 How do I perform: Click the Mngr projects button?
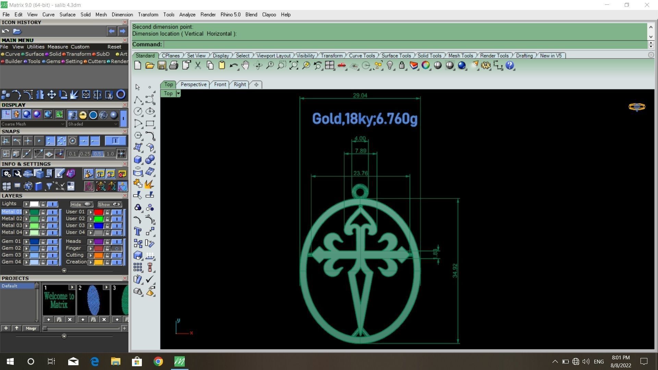click(x=31, y=328)
